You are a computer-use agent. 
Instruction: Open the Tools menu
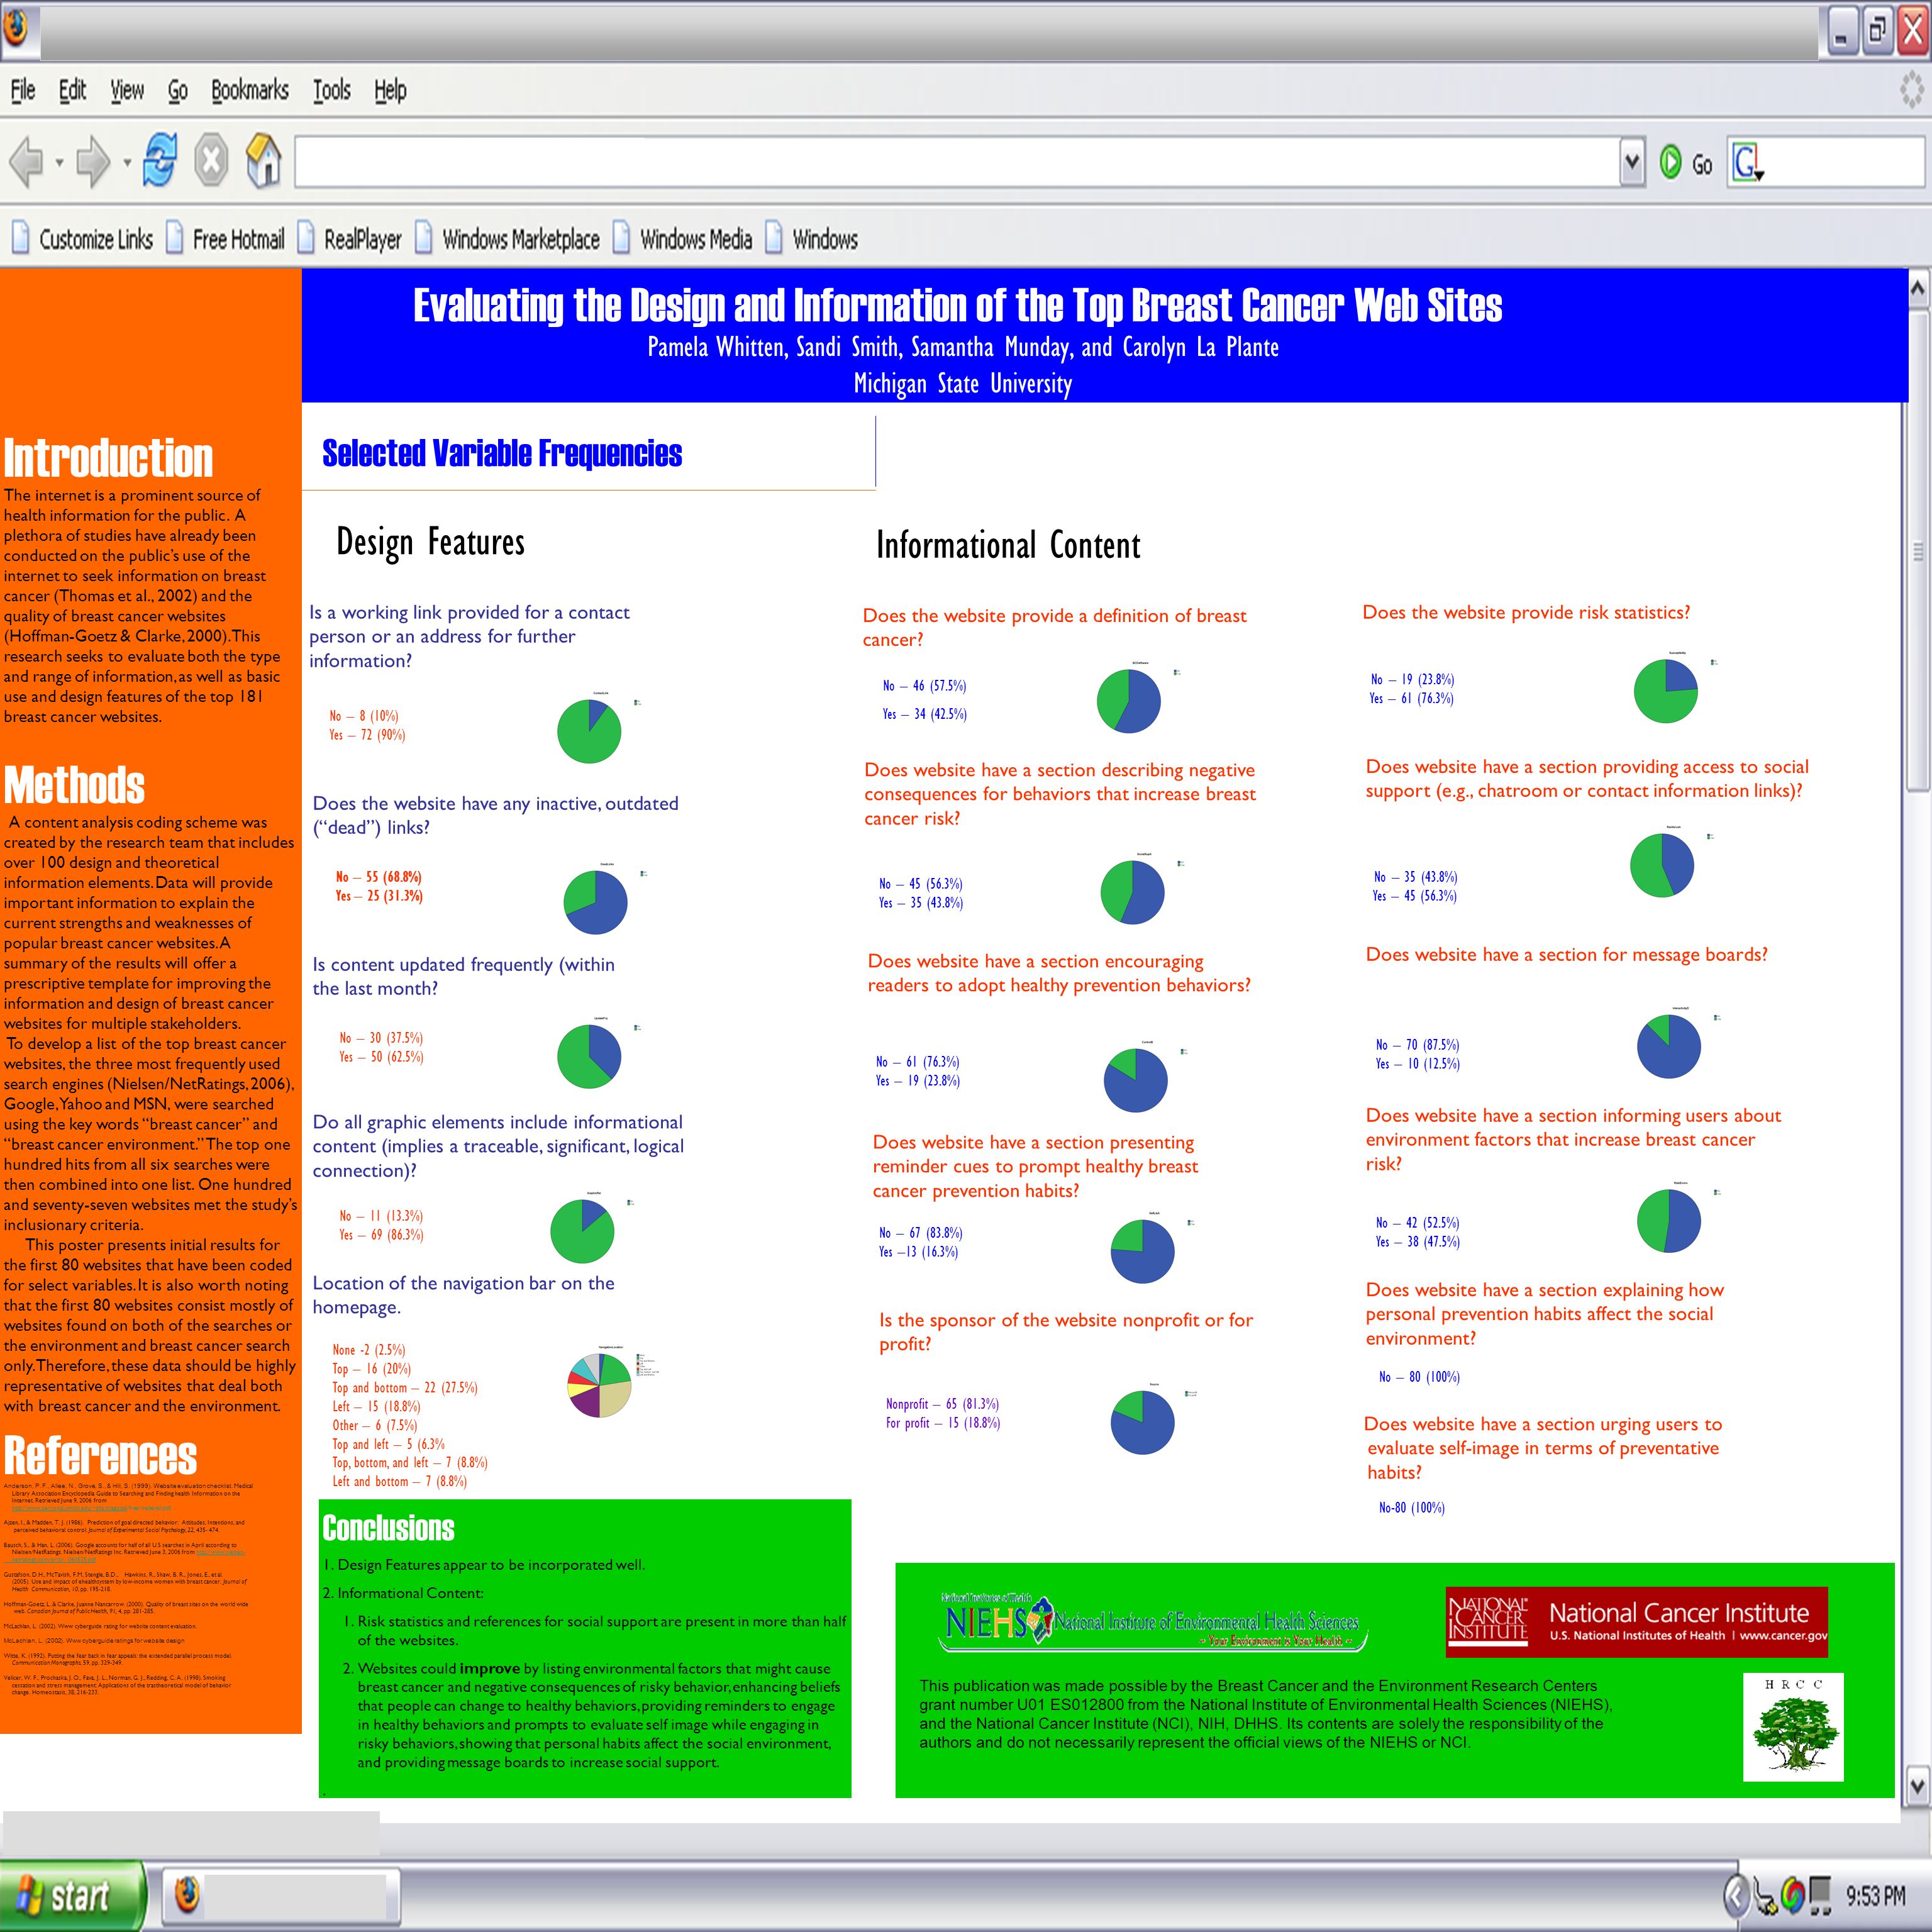332,90
